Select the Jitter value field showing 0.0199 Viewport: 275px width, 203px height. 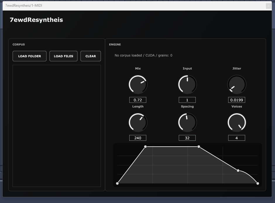[237, 100]
